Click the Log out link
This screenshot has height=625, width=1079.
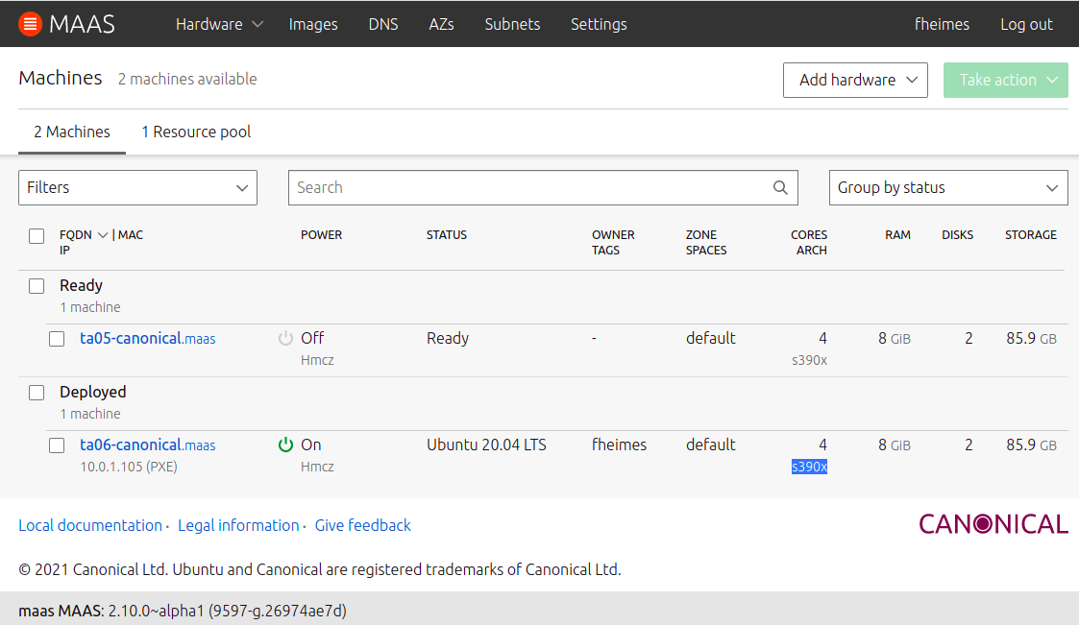1026,25
